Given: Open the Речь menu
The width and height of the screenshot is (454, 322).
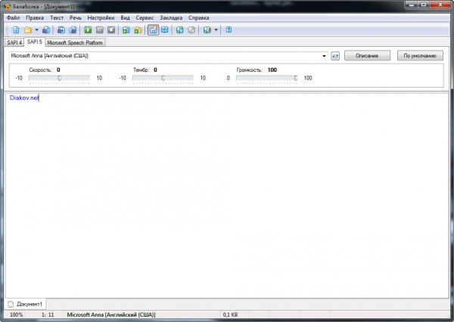Looking at the screenshot, I should point(75,18).
